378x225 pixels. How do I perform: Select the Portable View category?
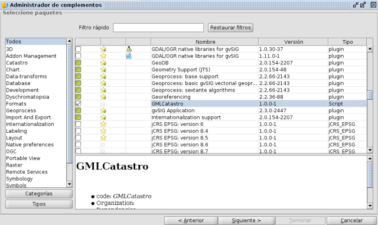tap(35, 158)
